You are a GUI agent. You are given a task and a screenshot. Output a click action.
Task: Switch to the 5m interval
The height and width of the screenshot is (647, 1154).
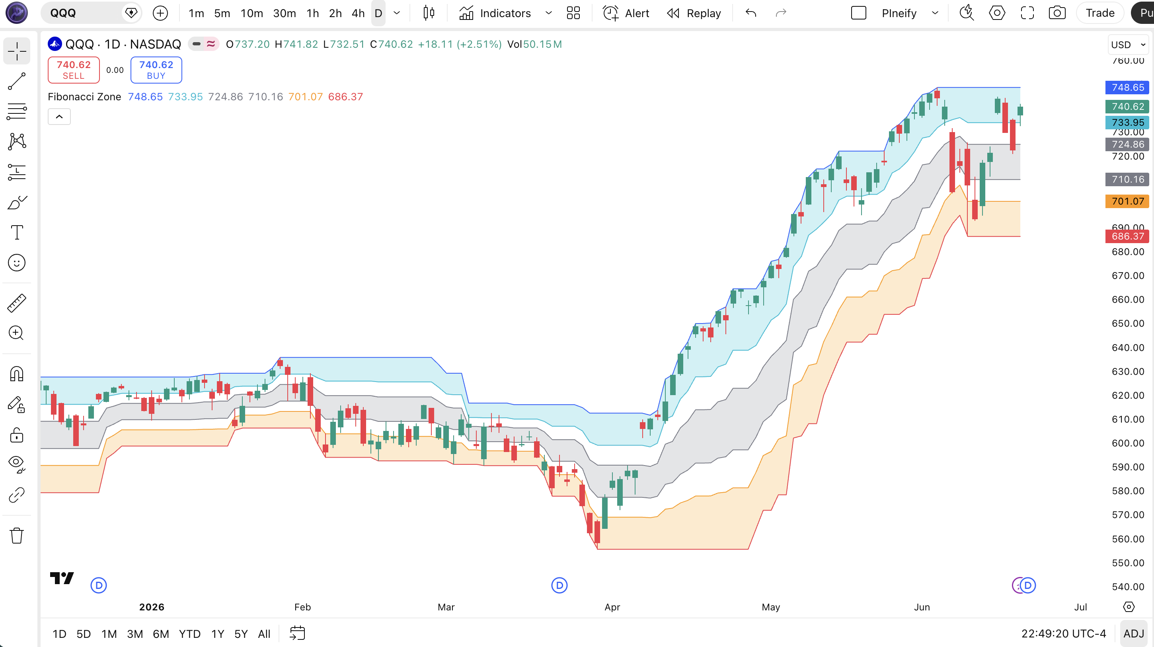tap(222, 13)
